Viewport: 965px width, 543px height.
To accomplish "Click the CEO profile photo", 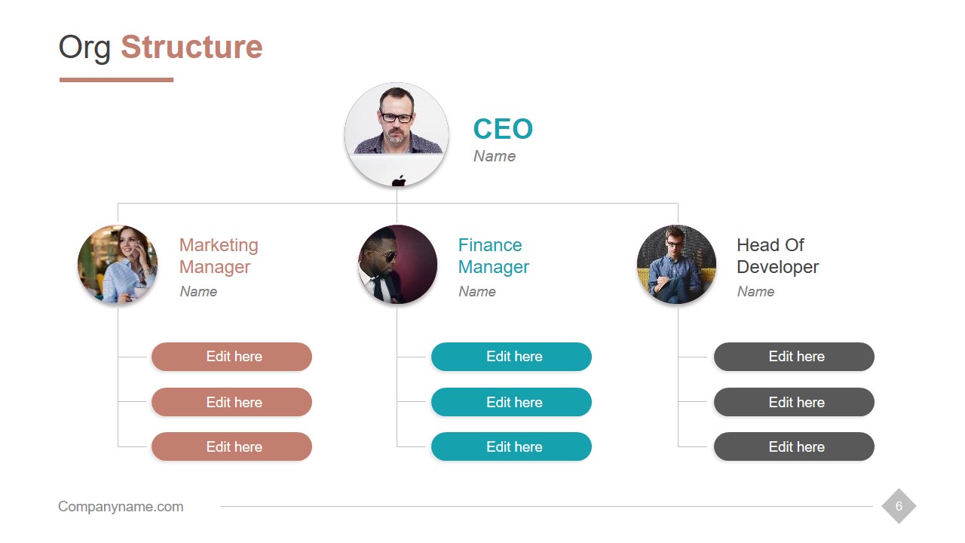I will (397, 135).
